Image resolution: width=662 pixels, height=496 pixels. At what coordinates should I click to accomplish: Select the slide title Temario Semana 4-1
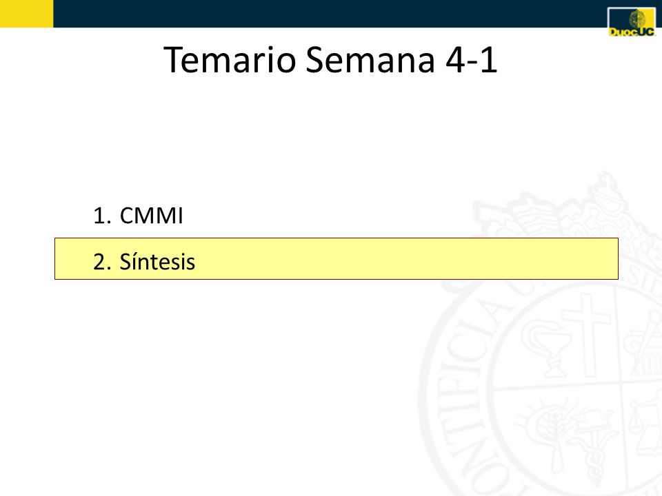point(330,59)
